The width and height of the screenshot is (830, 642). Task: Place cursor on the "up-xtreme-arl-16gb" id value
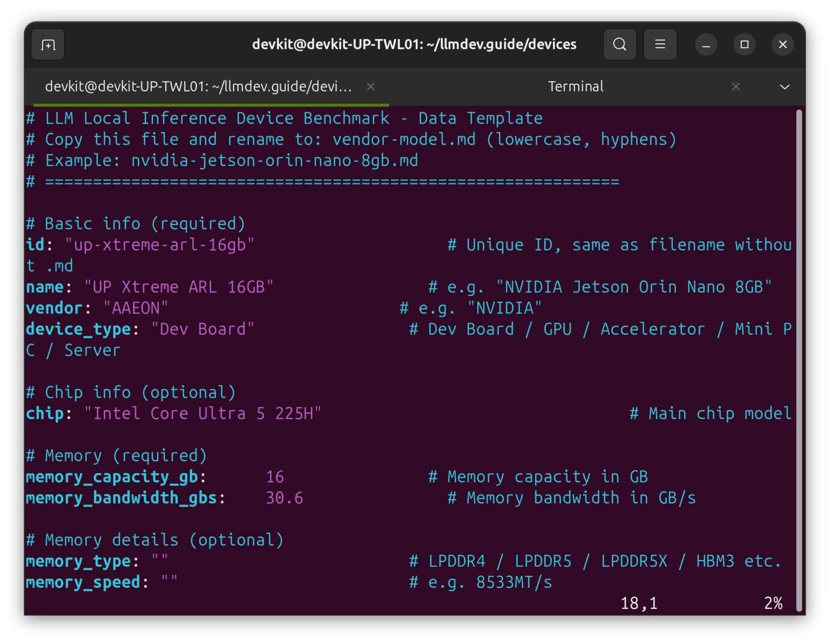point(160,245)
